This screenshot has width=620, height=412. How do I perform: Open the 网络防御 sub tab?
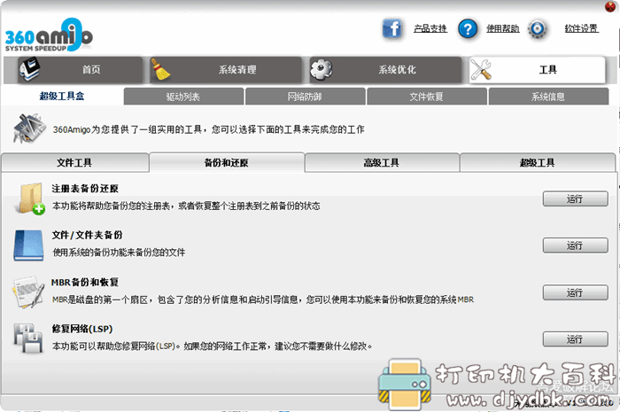click(305, 97)
